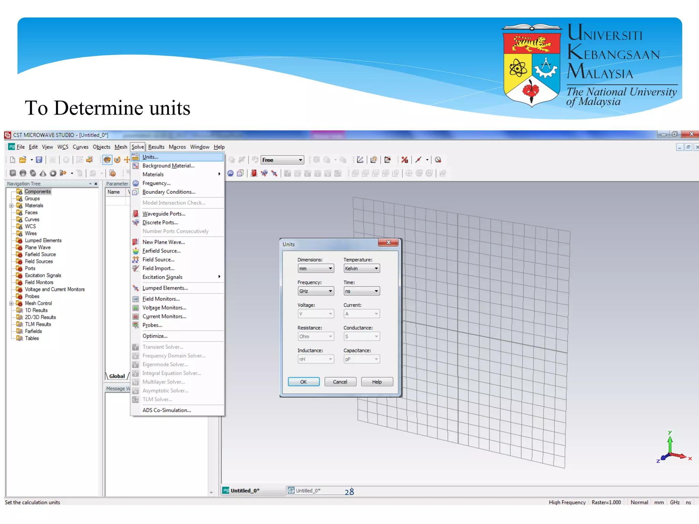This screenshot has height=524, width=699.
Task: Create a new project with New icon
Action: click(13, 160)
